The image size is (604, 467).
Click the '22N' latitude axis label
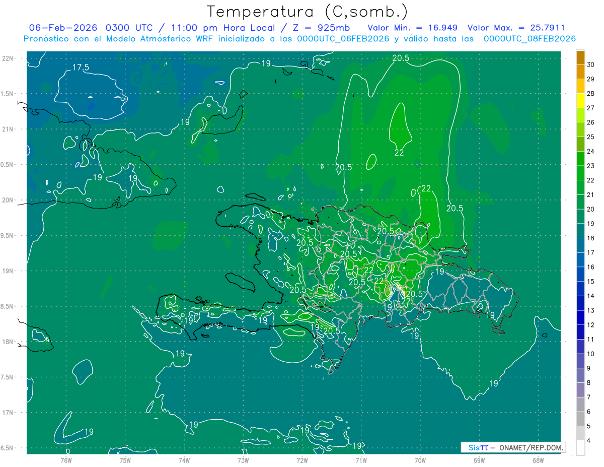click(8, 58)
